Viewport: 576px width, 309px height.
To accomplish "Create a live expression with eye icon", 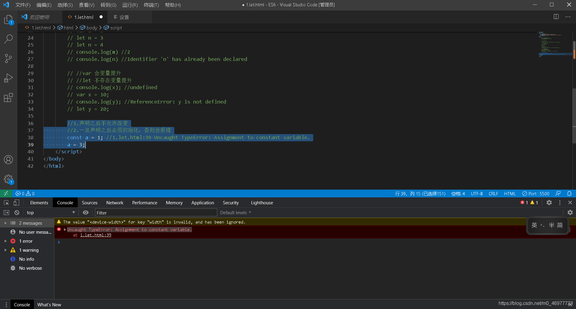I will tap(85, 212).
